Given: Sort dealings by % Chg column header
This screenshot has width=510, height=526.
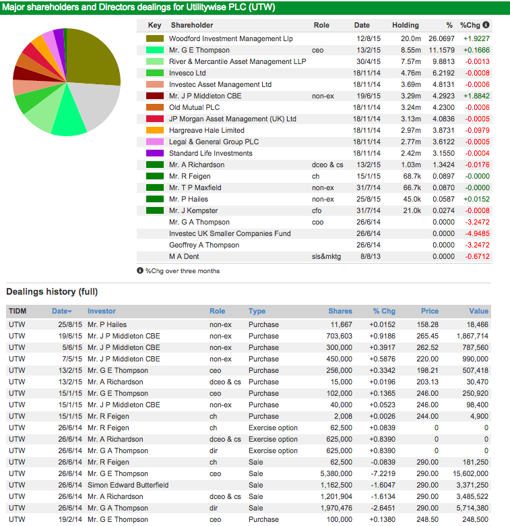Looking at the screenshot, I should (x=384, y=311).
